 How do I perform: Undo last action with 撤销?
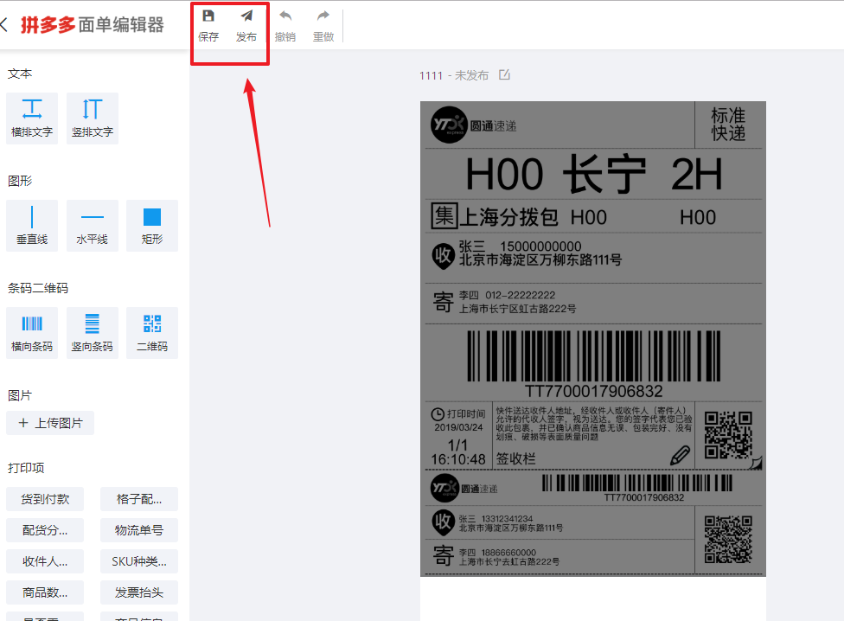click(x=285, y=26)
